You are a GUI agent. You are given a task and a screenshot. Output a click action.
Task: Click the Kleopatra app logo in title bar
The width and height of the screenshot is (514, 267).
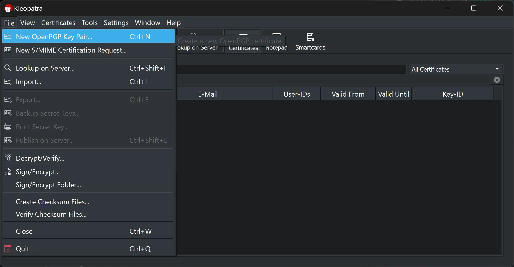pos(8,8)
